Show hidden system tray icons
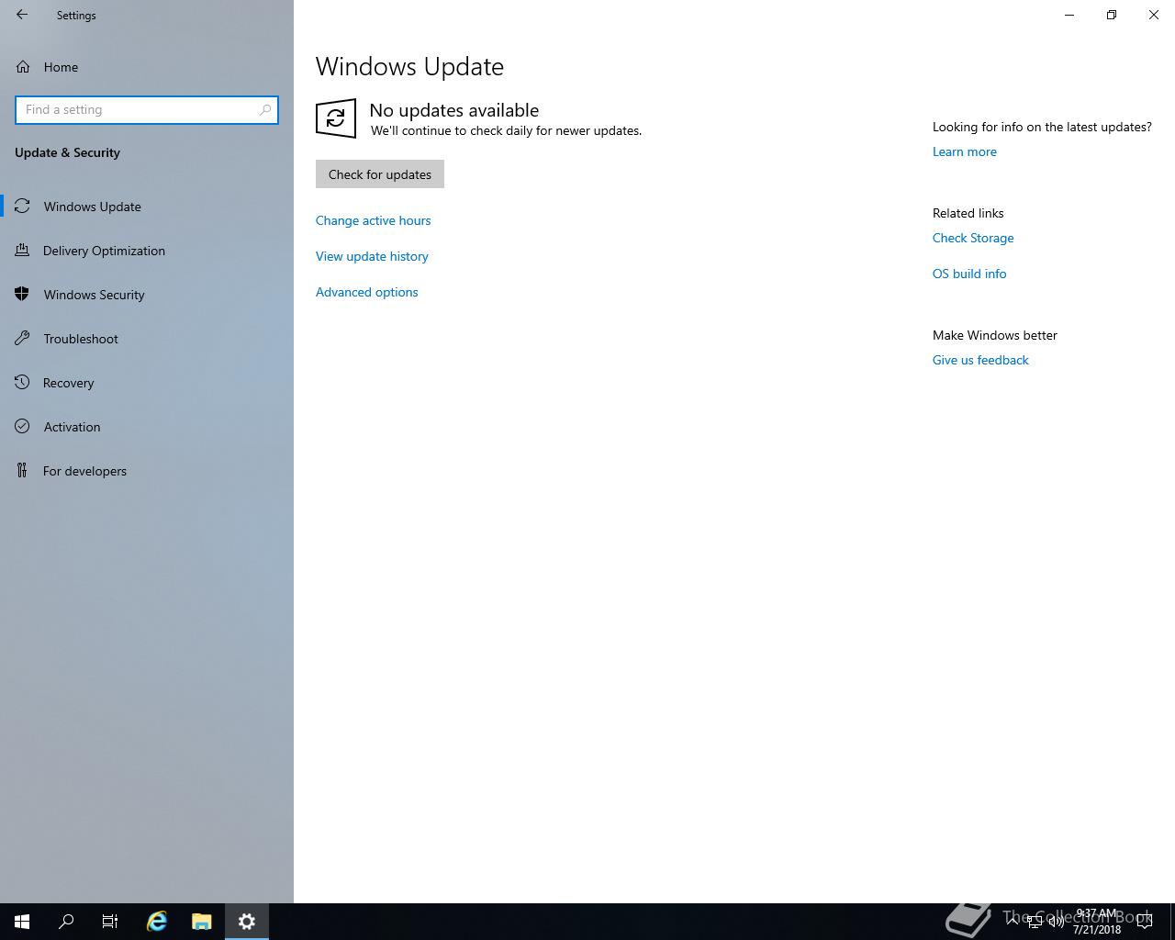Image resolution: width=1175 pixels, height=940 pixels. (1013, 921)
